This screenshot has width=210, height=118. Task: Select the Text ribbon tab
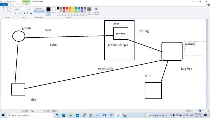26,5
